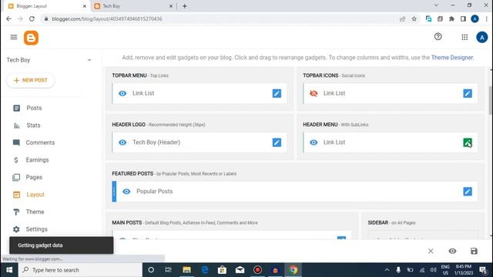The image size is (493, 277).
Task: Toggle visibility of Popular Posts gadget
Action: click(126, 192)
